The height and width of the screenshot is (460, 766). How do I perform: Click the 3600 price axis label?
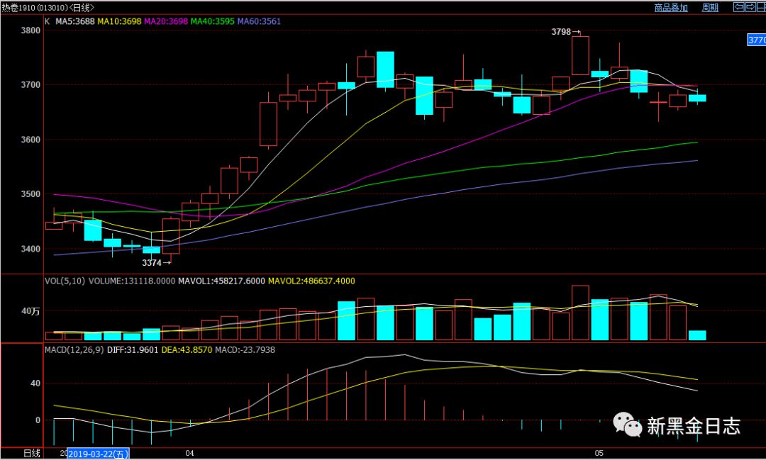coord(30,140)
